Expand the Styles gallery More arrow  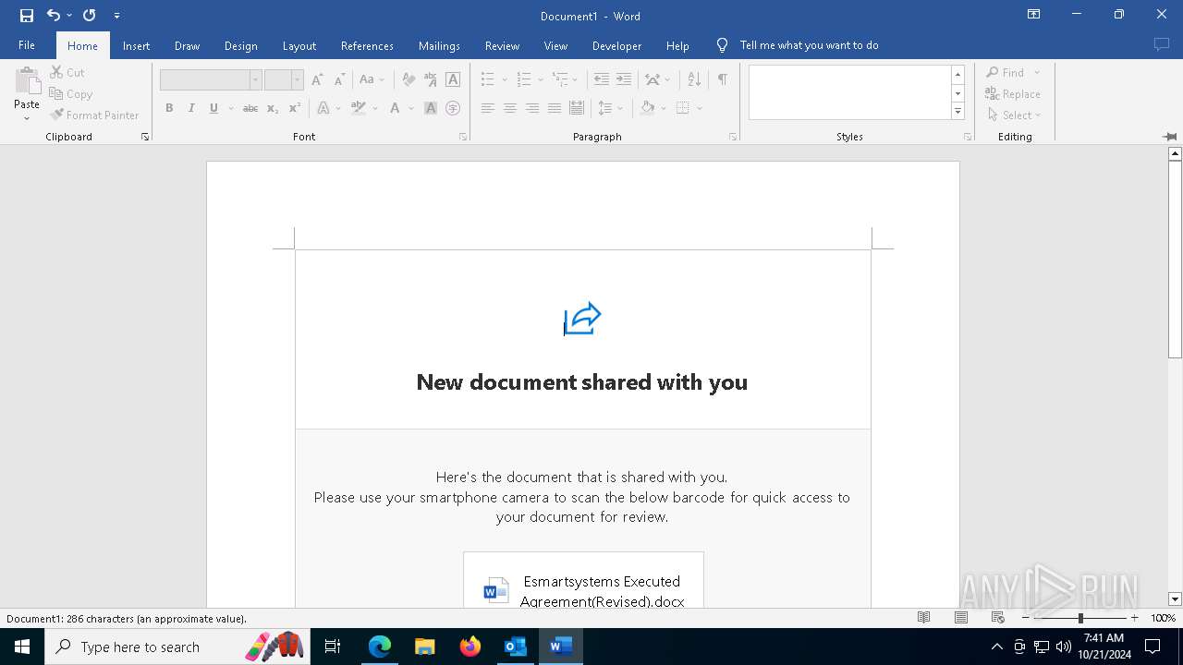[x=958, y=112]
